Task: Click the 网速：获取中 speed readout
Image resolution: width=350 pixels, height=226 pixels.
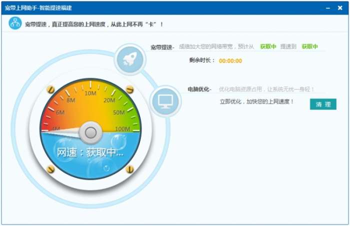Action: tap(90, 152)
